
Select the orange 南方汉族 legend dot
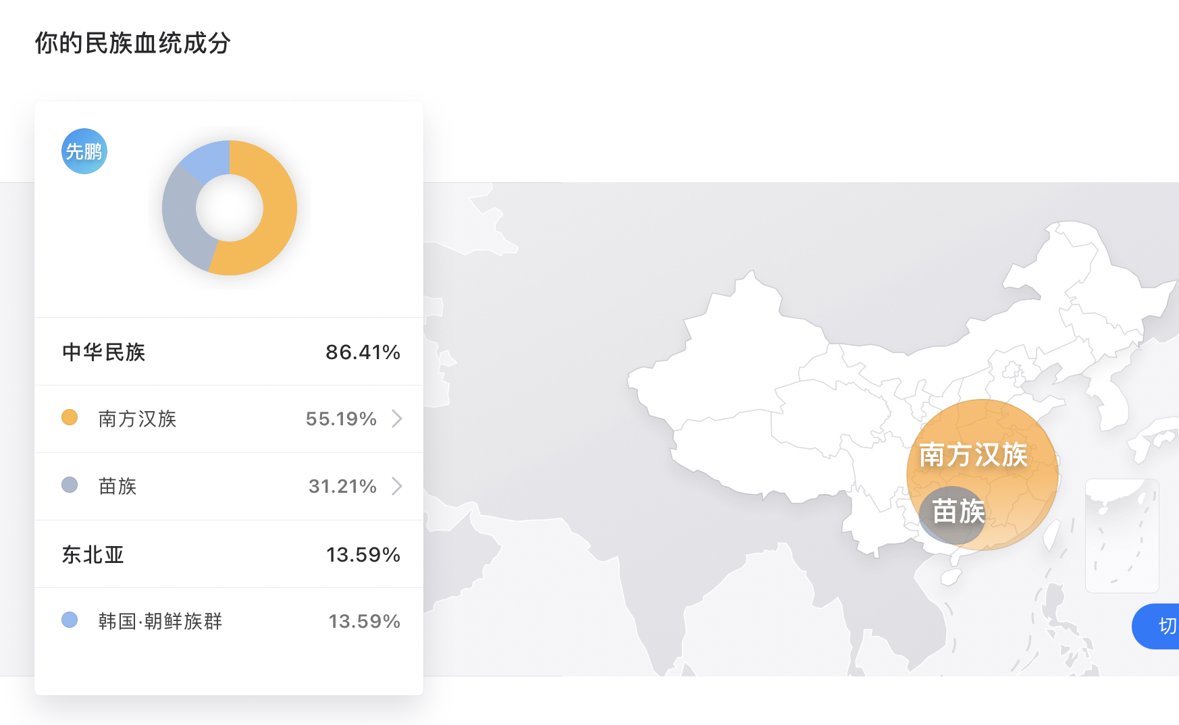point(70,417)
